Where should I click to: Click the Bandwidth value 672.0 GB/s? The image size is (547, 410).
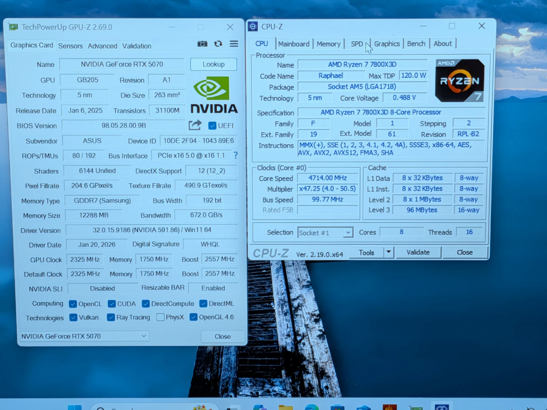point(206,215)
